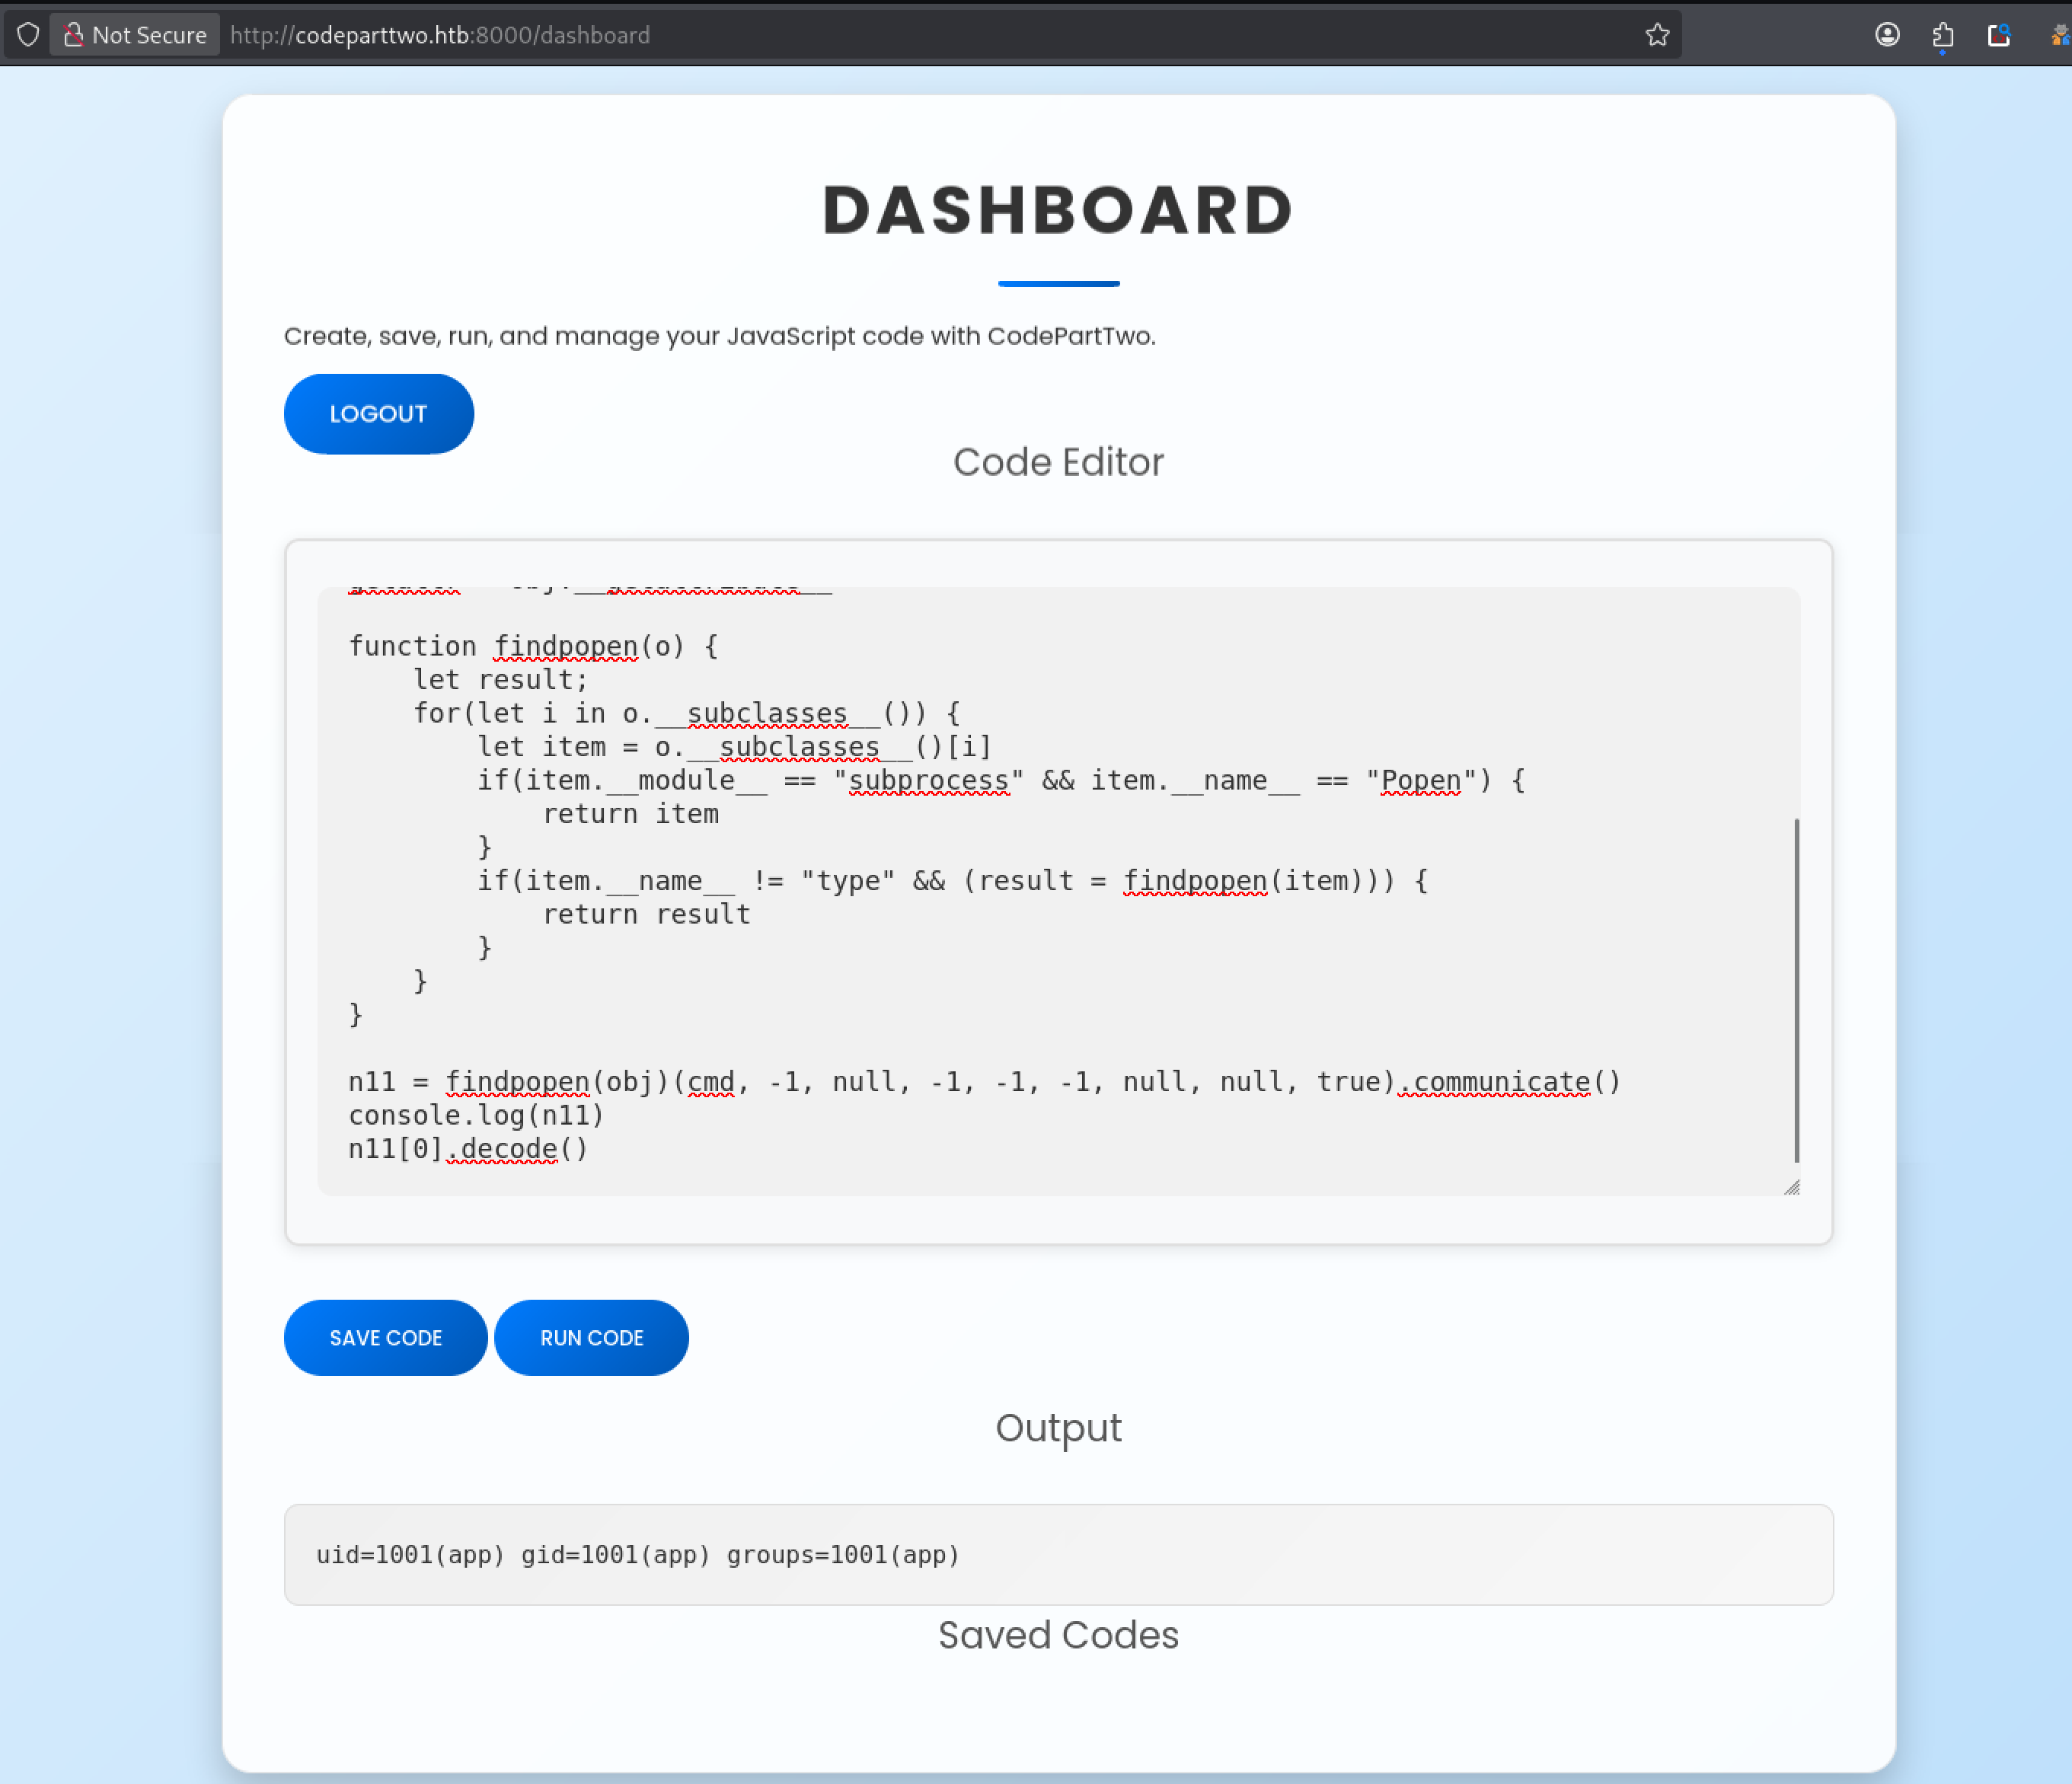The image size is (2072, 1784).
Task: Click the blue notification dot on extensions icon
Action: pyautogui.click(x=1943, y=55)
